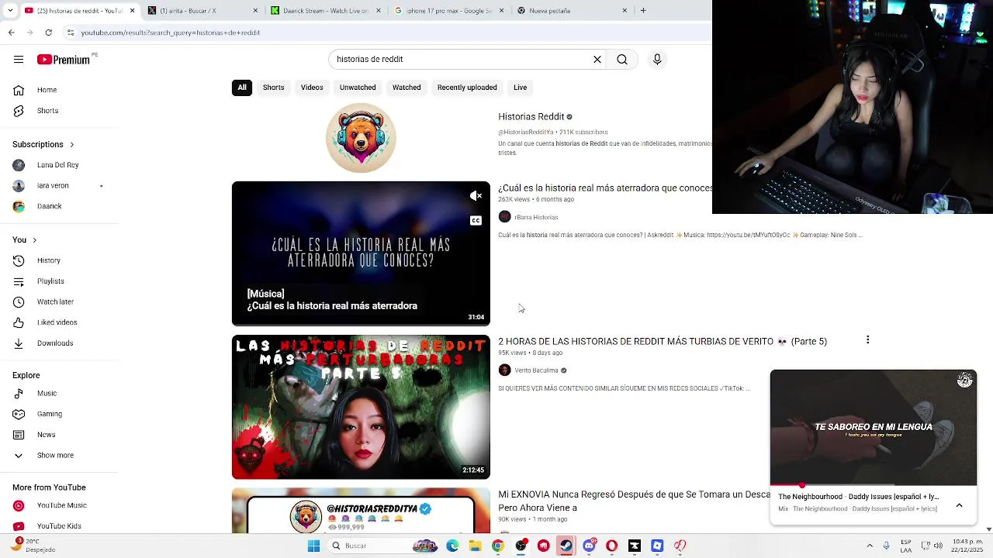Click the page vertical scrollbar down arrow
This screenshot has width=993, height=558.
click(988, 529)
